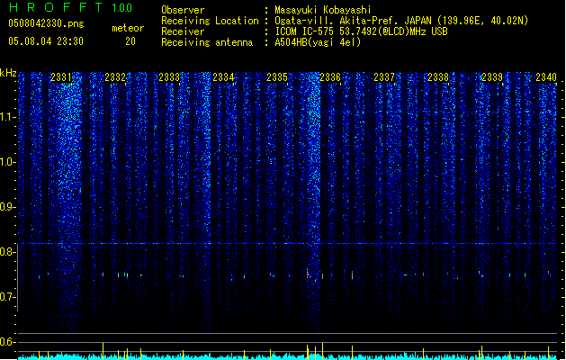Click the 2335 time marker
The width and height of the screenshot is (566, 360).
(x=277, y=77)
